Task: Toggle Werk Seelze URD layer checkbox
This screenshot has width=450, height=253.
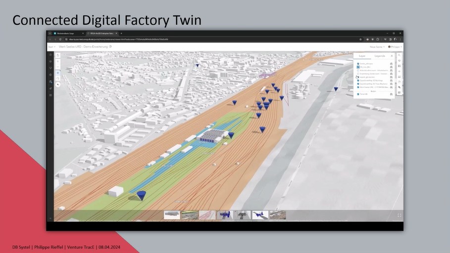Action: pyautogui.click(x=358, y=87)
